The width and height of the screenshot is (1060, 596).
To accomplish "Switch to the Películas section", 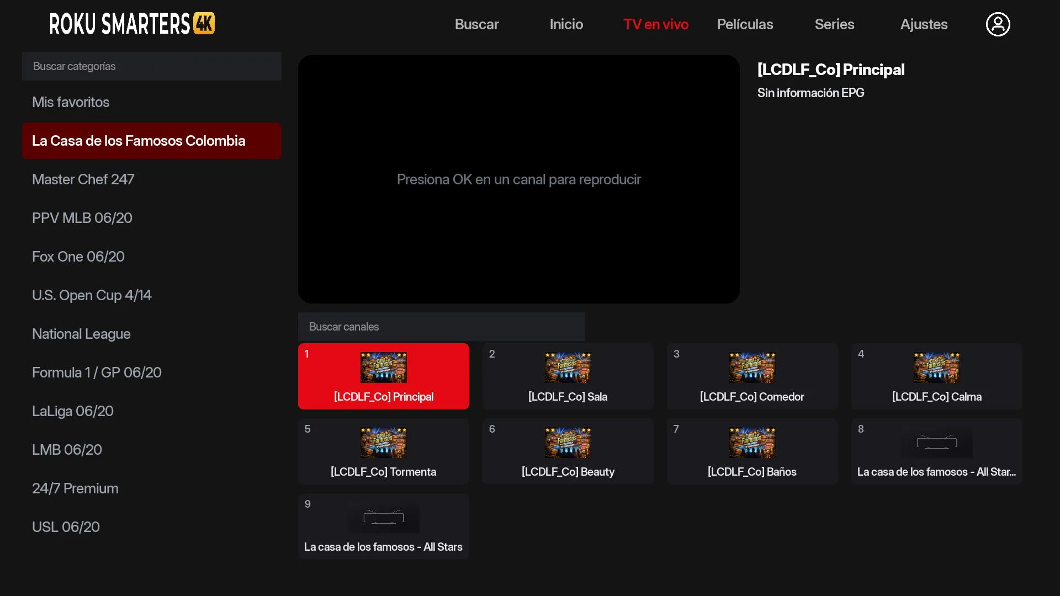I will coord(745,24).
